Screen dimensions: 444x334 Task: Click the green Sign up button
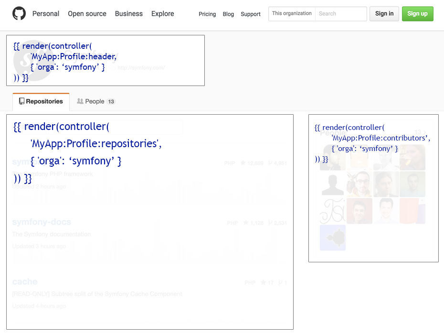pyautogui.click(x=417, y=13)
